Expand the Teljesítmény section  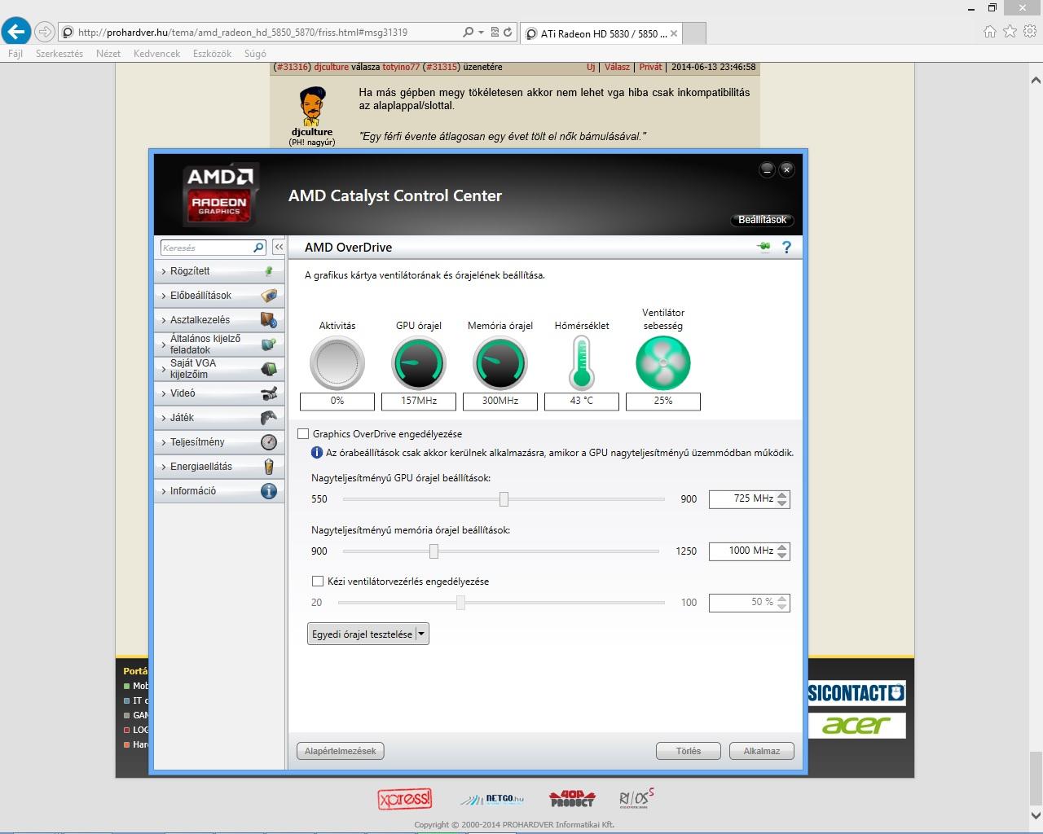(218, 442)
